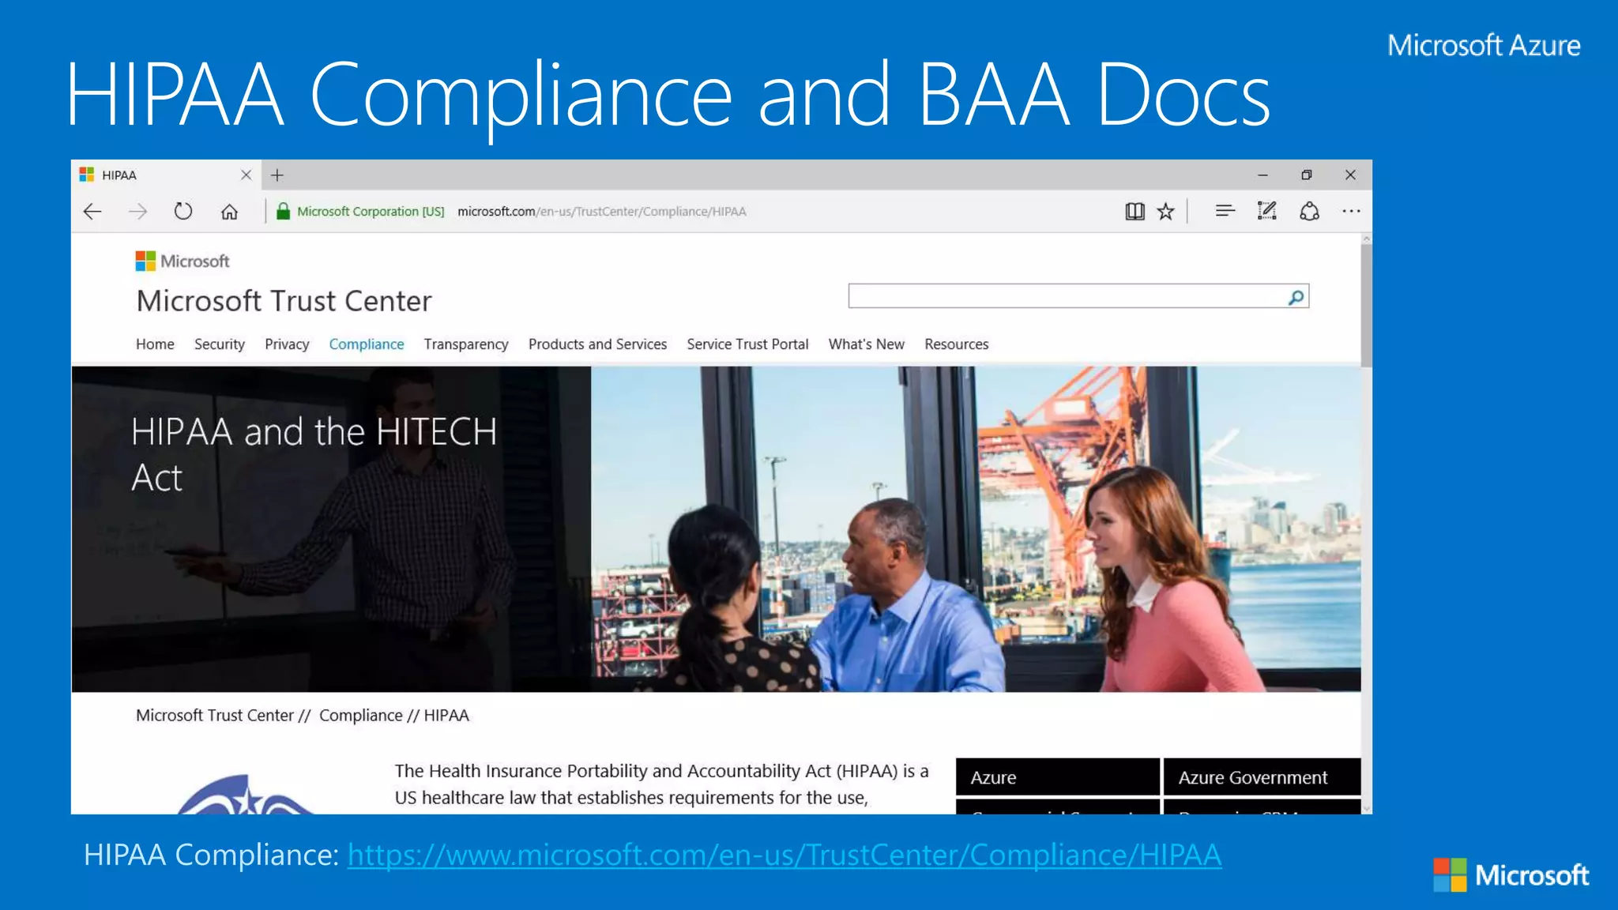The image size is (1618, 910).
Task: Refresh the HIPAA page
Action: click(x=183, y=211)
